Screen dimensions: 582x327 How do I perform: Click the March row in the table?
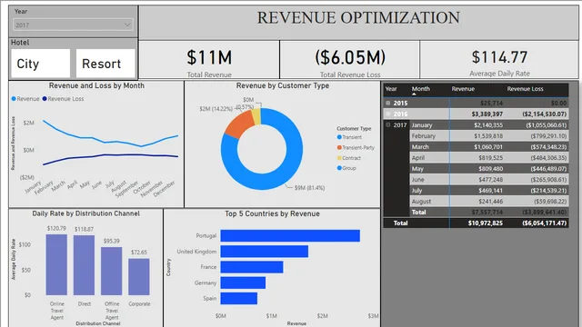point(489,147)
